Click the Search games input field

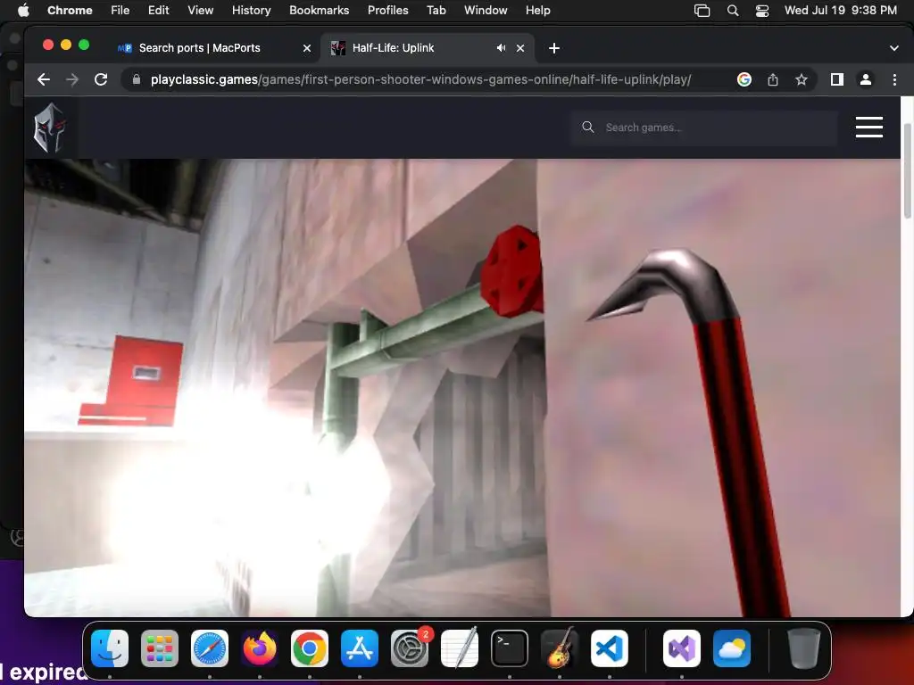pos(704,128)
